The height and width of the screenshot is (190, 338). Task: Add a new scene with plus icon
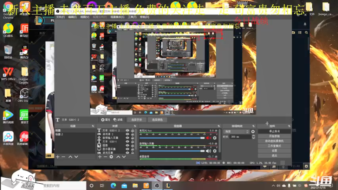[x=57, y=157]
